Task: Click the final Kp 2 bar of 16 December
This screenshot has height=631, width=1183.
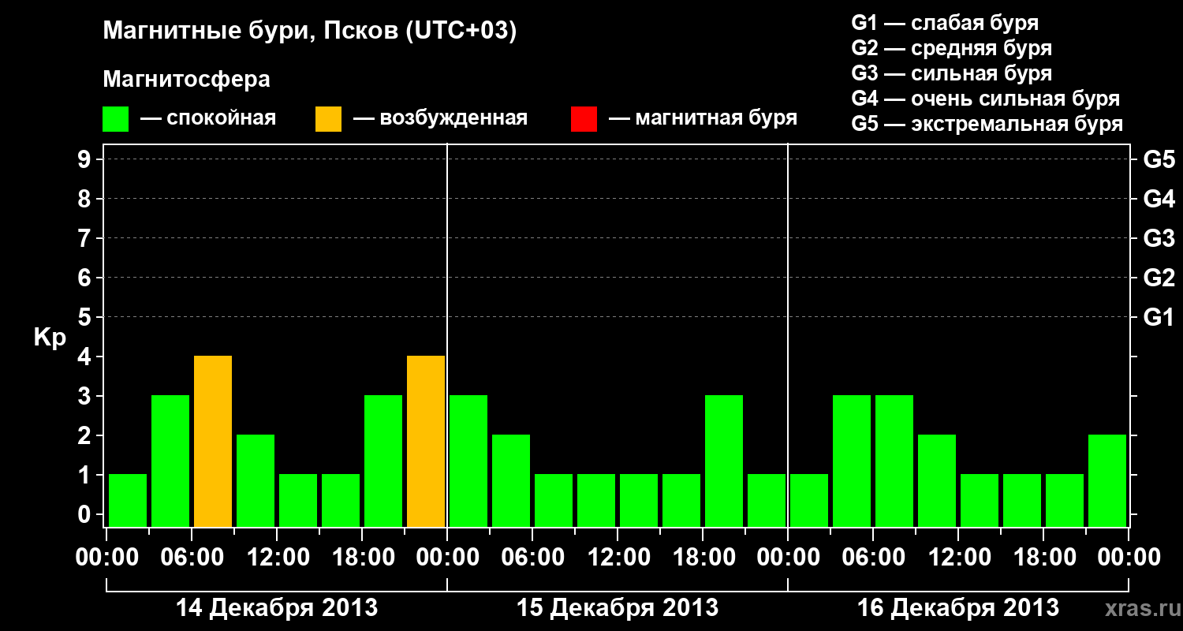Action: click(1107, 481)
